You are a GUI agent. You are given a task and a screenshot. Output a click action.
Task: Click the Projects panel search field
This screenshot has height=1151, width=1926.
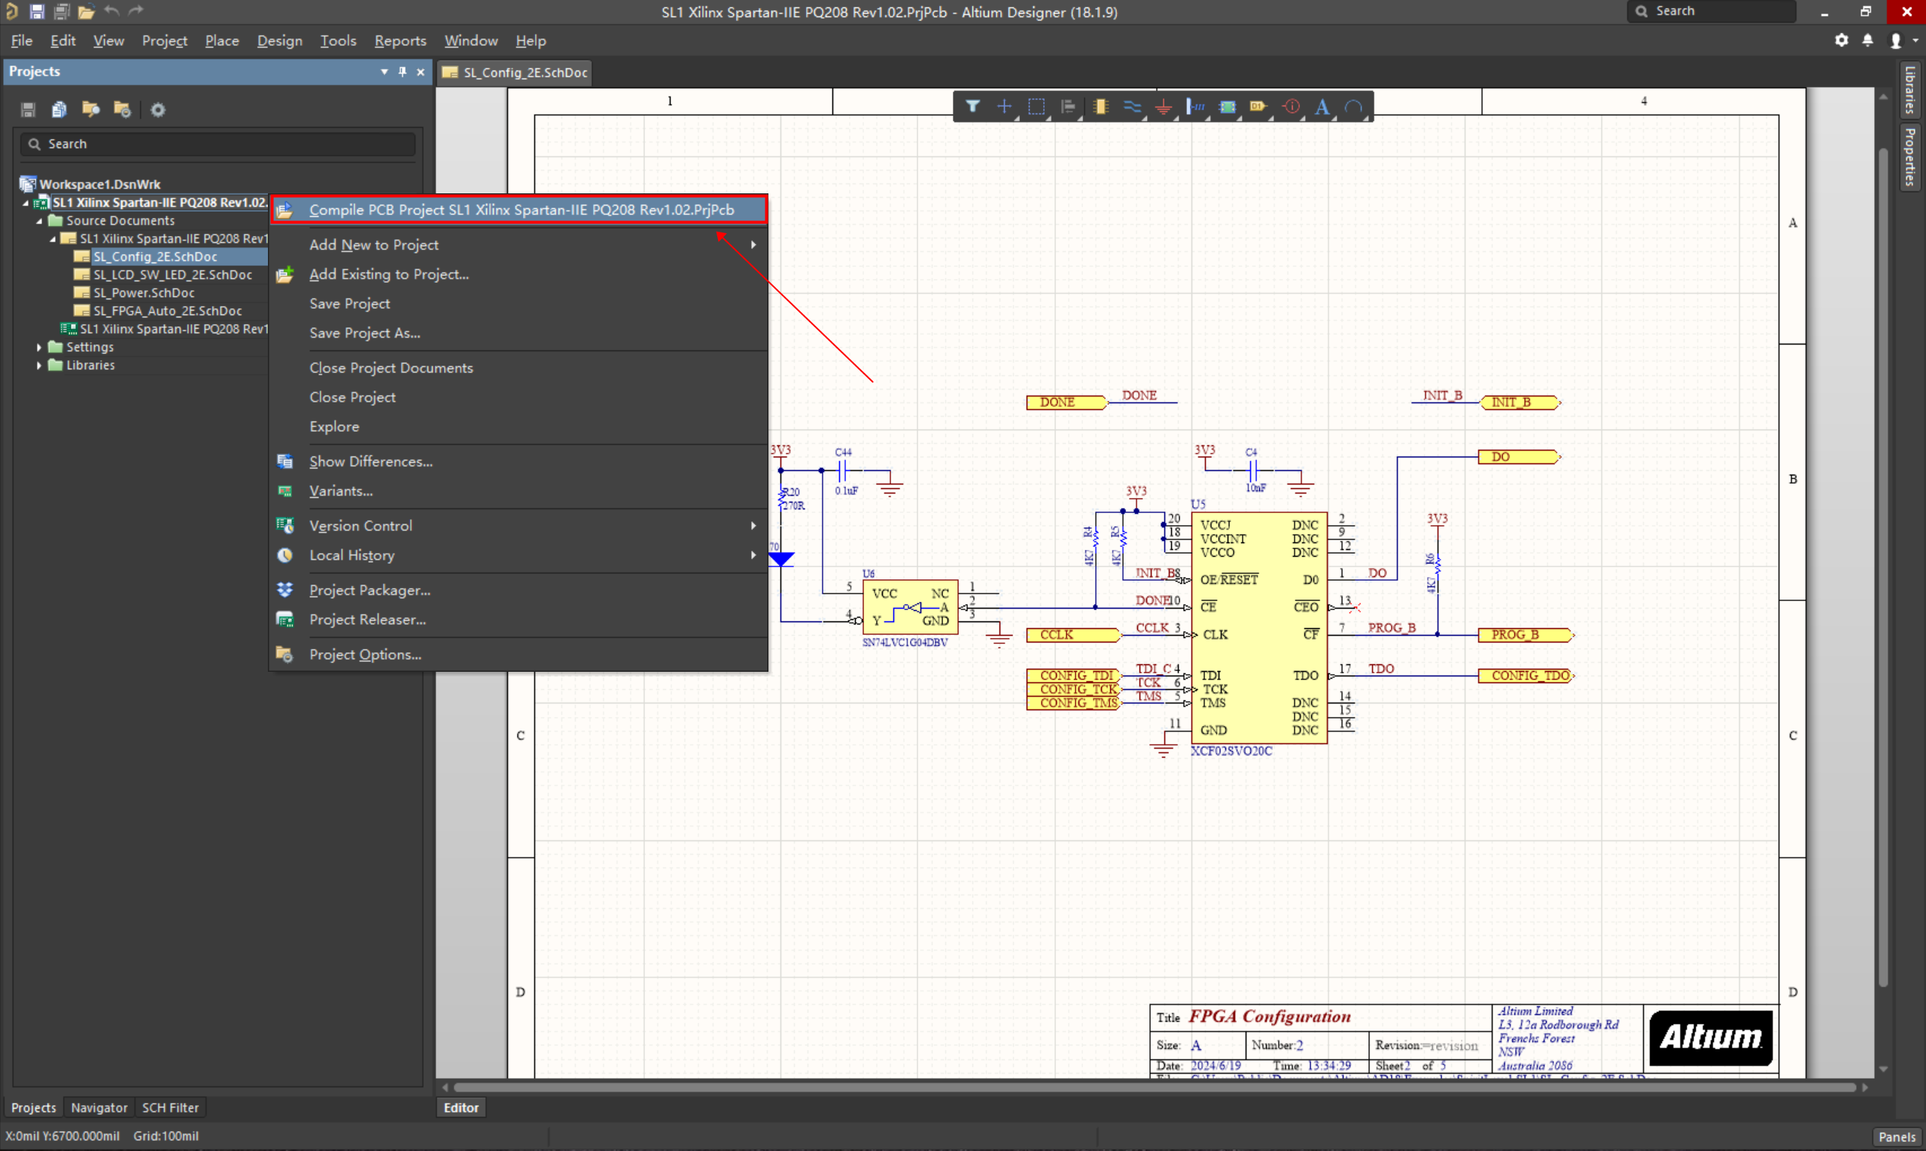click(x=225, y=144)
